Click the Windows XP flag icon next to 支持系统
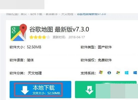The image size is (138, 100). point(101,72)
